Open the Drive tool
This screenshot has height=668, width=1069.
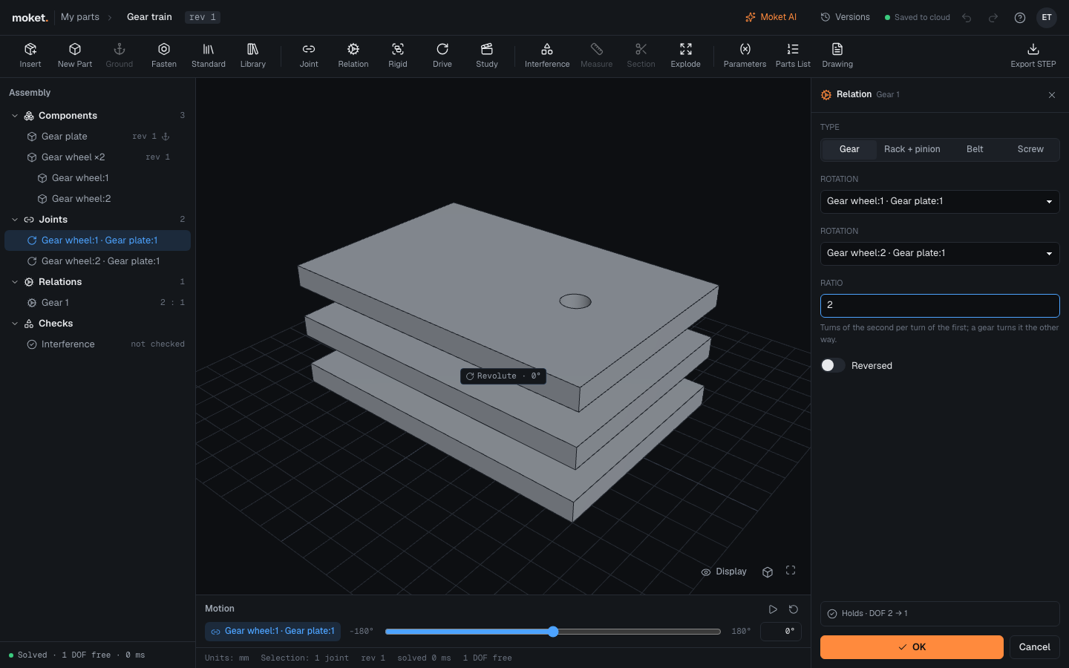(442, 56)
